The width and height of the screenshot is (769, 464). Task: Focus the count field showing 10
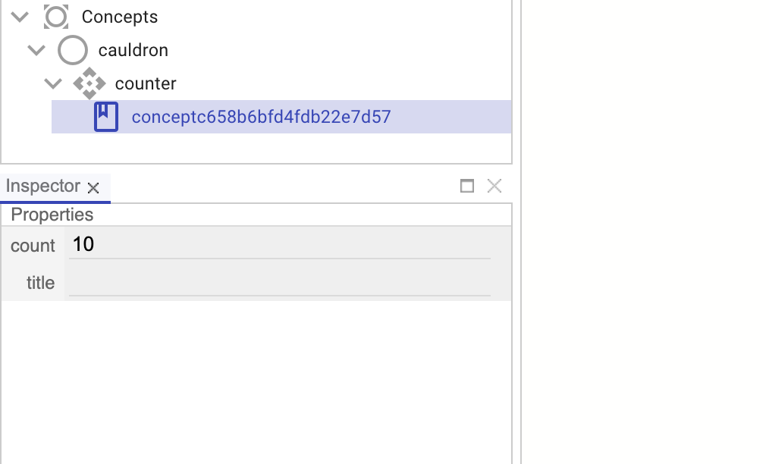pyautogui.click(x=279, y=244)
